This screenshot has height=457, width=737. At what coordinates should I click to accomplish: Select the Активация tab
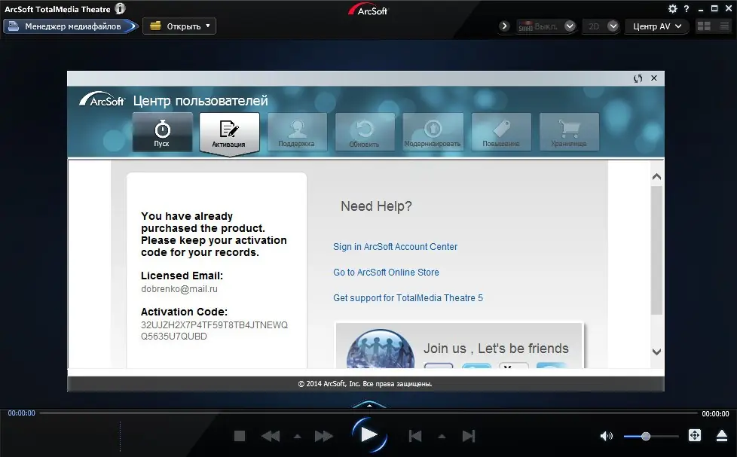tap(229, 133)
